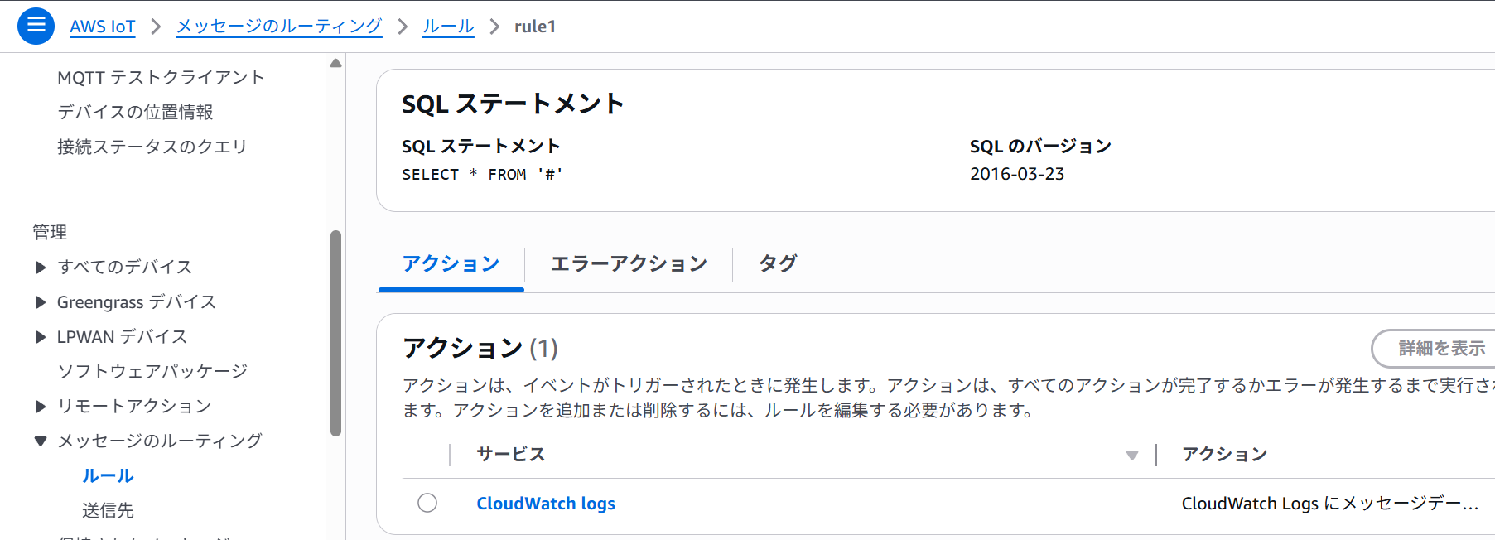Select ルール under message routing
Image resolution: width=1495 pixels, height=540 pixels.
108,475
